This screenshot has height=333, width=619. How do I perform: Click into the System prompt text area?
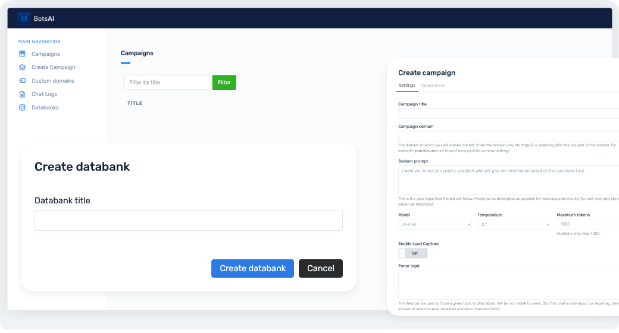point(507,179)
